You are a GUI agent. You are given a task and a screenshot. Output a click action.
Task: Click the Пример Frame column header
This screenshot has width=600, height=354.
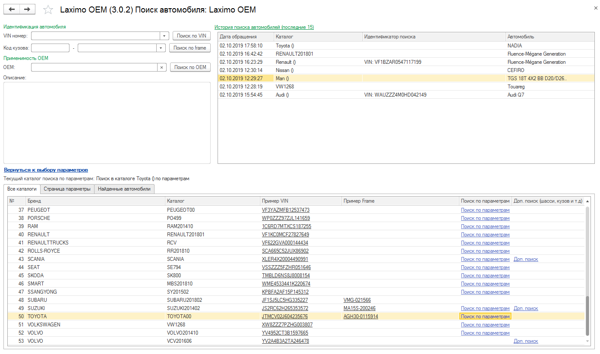point(400,201)
